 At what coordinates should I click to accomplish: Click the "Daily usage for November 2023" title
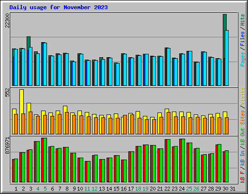(59, 7)
